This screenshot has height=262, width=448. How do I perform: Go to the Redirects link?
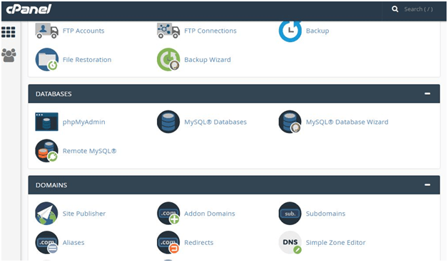click(199, 243)
